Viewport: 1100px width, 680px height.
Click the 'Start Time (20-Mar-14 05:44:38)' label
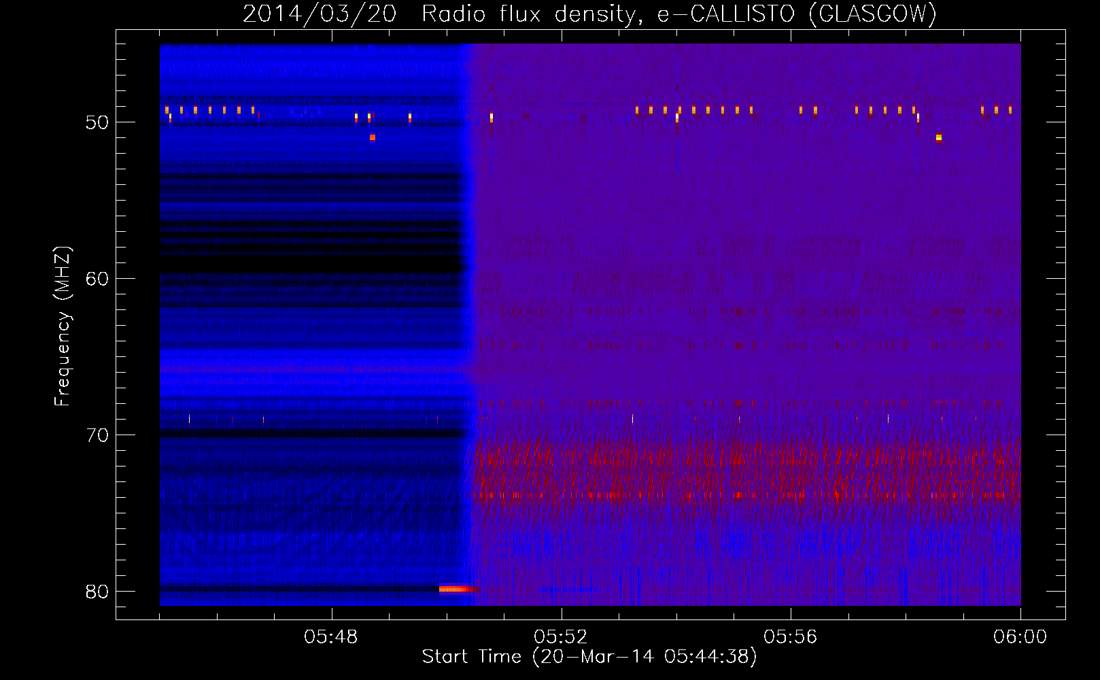click(589, 657)
